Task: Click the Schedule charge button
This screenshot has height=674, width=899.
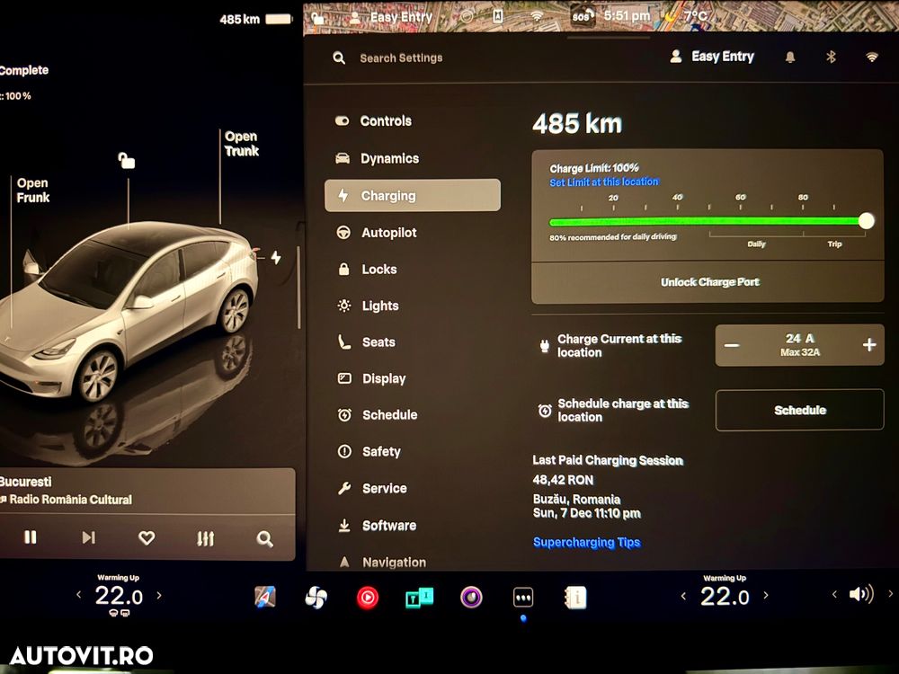Action: [x=799, y=410]
